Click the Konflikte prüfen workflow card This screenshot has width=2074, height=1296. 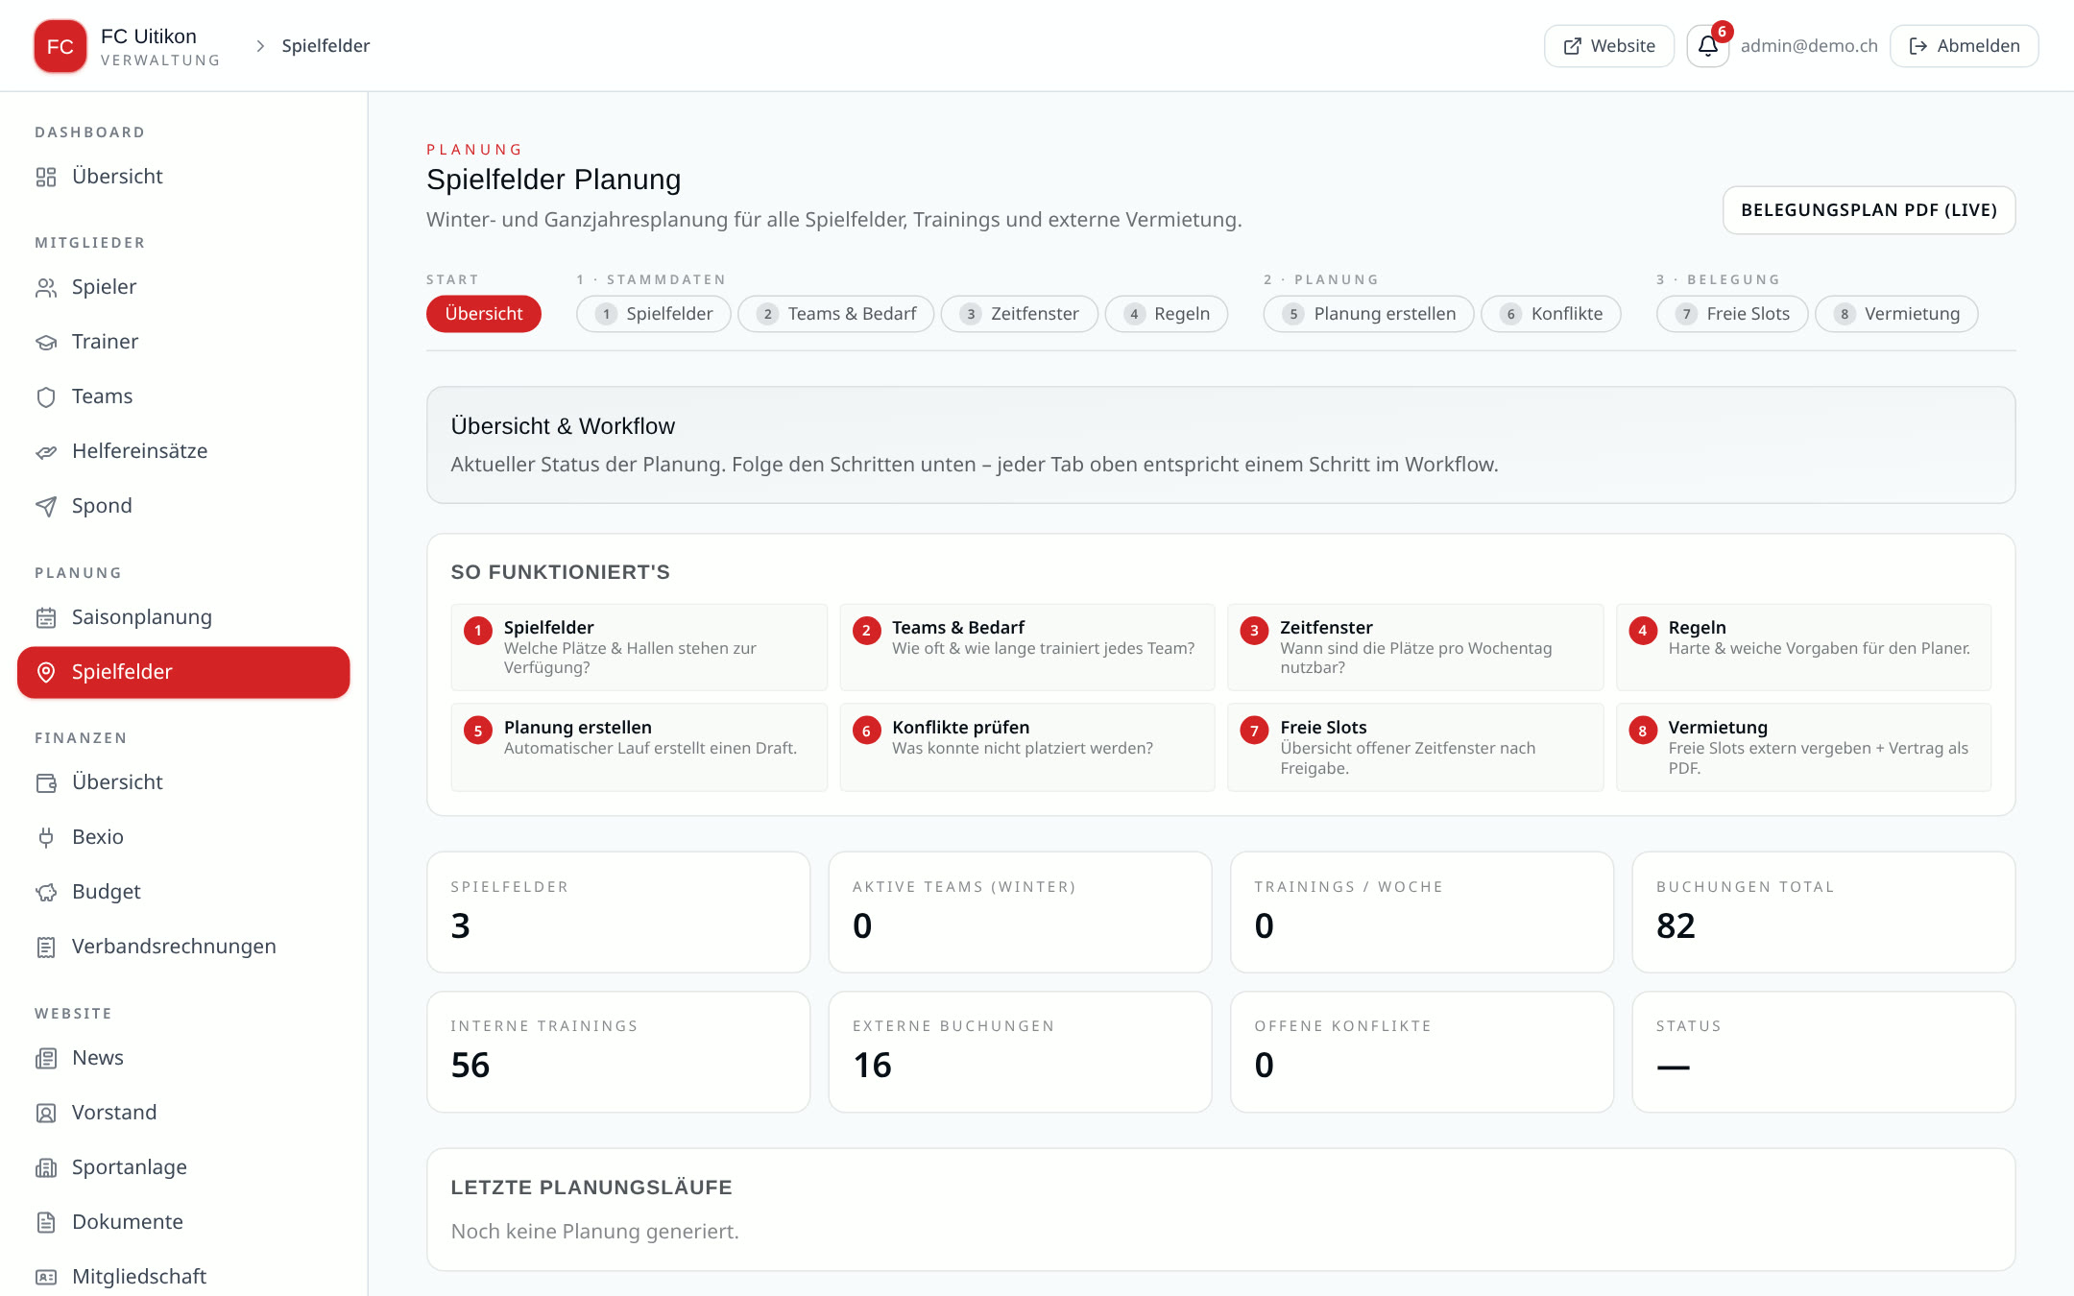coord(1027,747)
